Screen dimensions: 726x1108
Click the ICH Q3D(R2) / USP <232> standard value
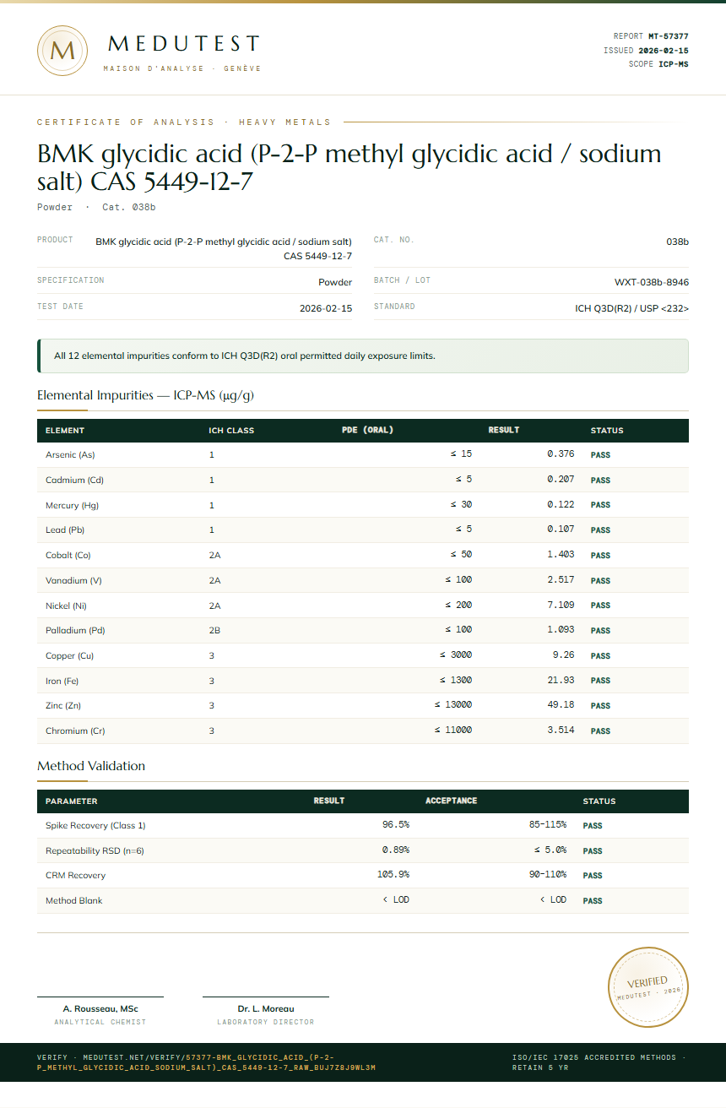coord(632,309)
